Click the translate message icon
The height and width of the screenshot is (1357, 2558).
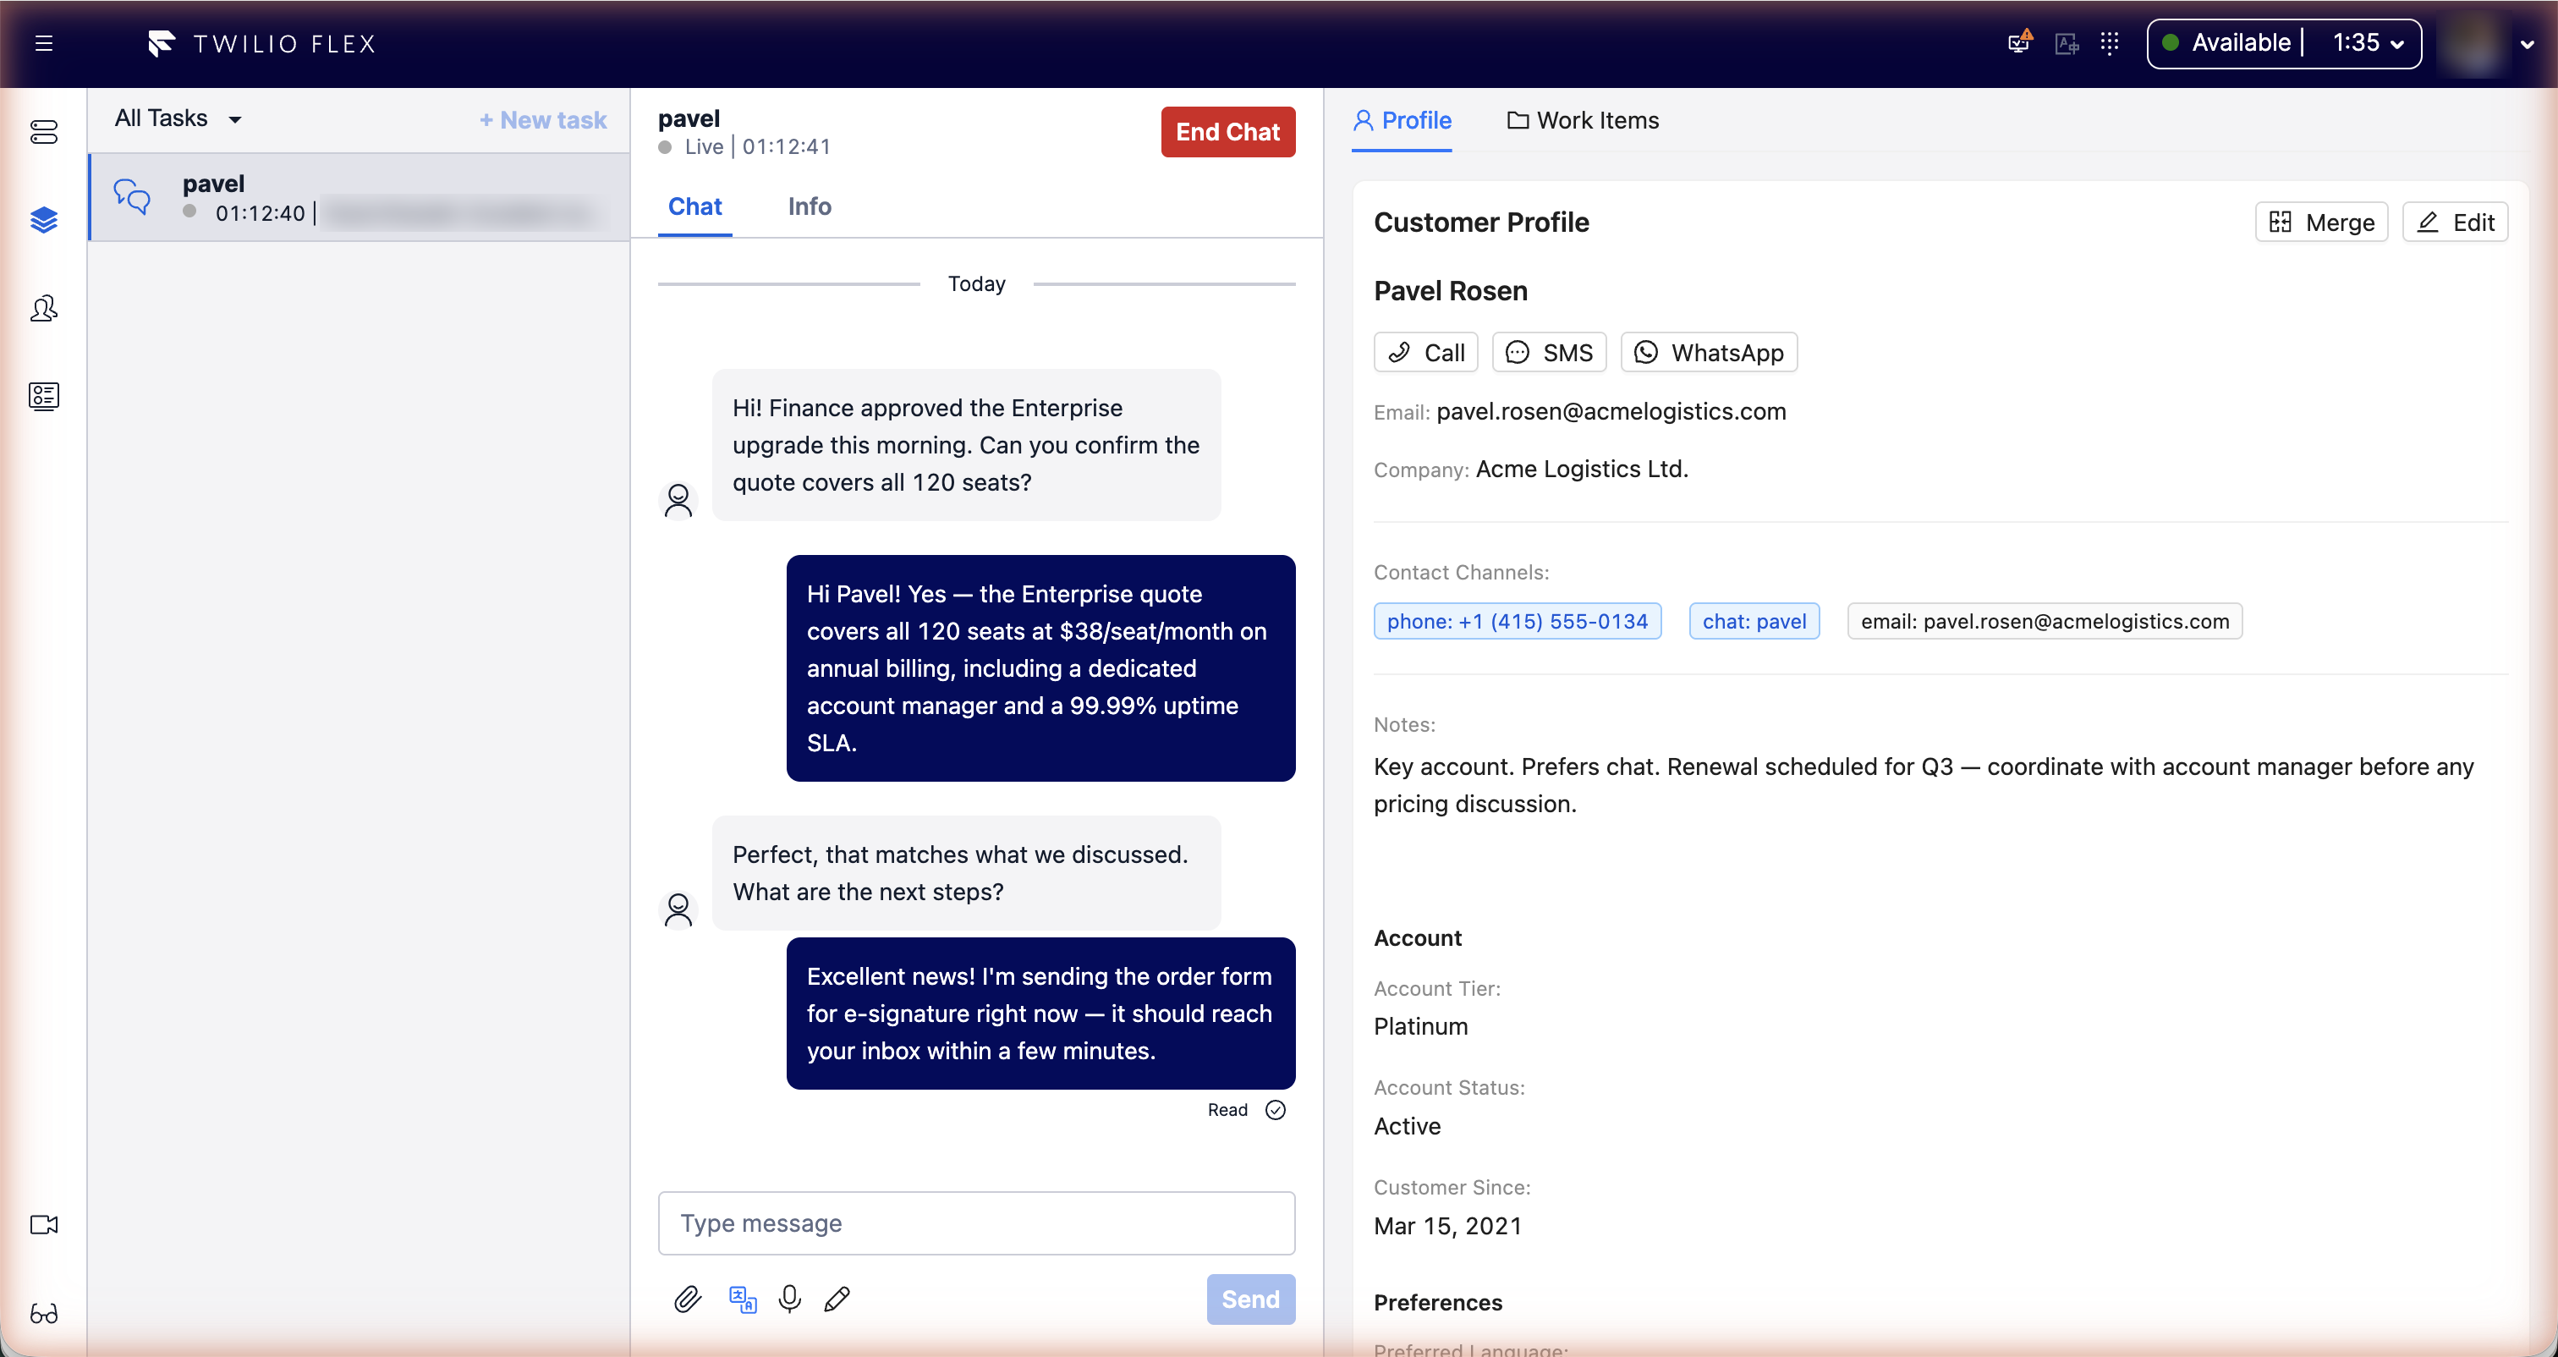tap(742, 1299)
